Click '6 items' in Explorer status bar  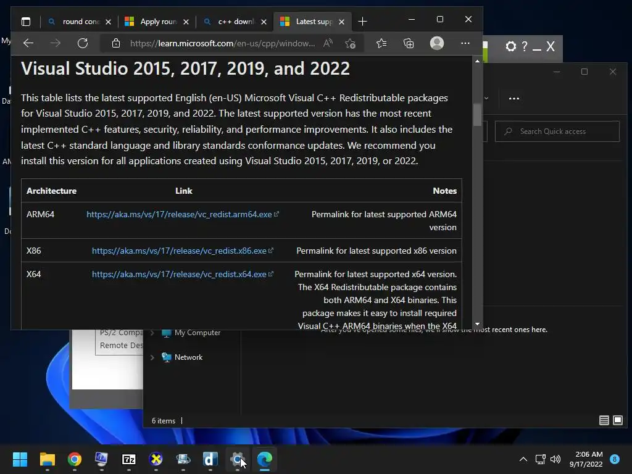[164, 421]
